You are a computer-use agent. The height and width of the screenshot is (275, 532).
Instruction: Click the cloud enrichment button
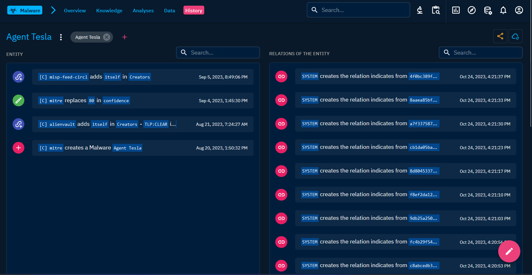pyautogui.click(x=515, y=36)
